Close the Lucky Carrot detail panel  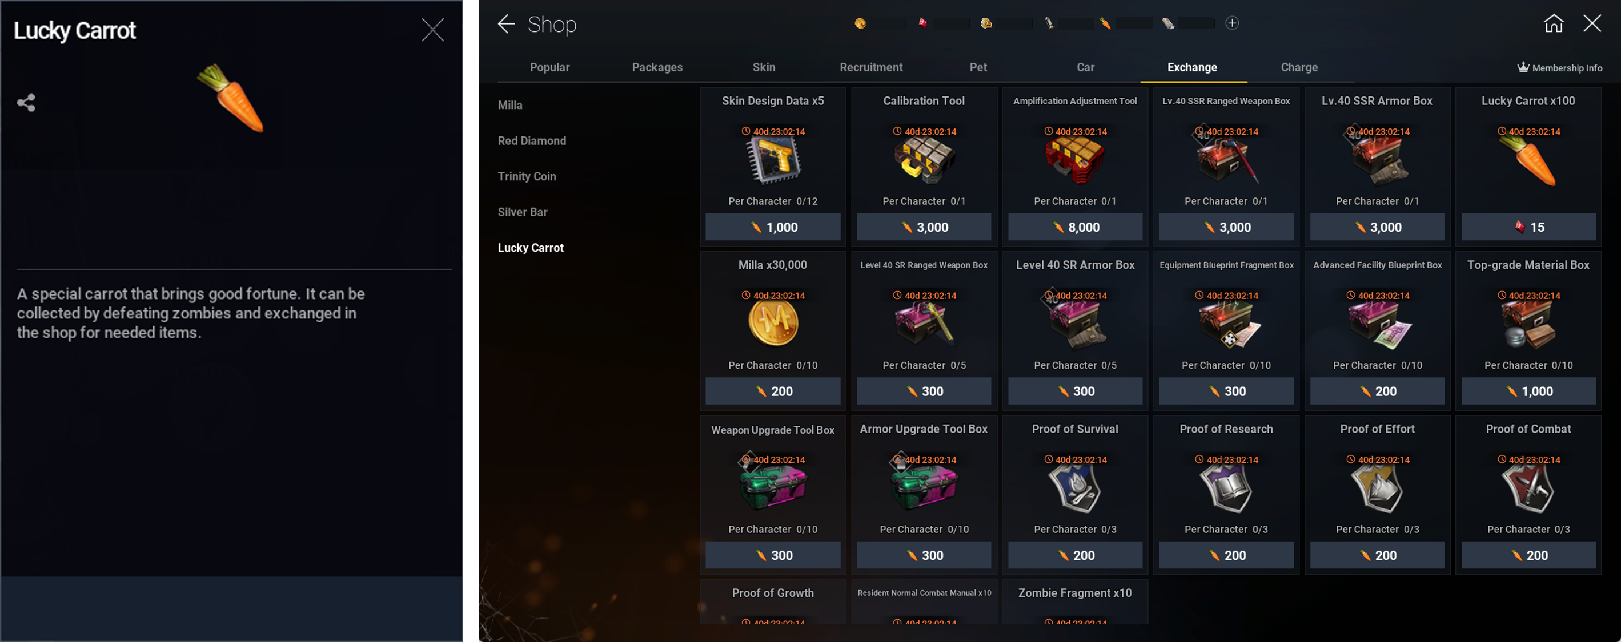(432, 30)
